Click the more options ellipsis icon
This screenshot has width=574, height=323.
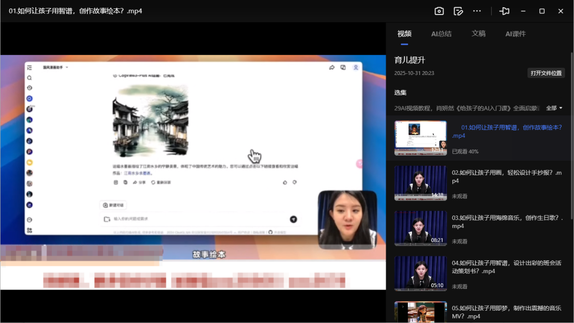(x=477, y=11)
